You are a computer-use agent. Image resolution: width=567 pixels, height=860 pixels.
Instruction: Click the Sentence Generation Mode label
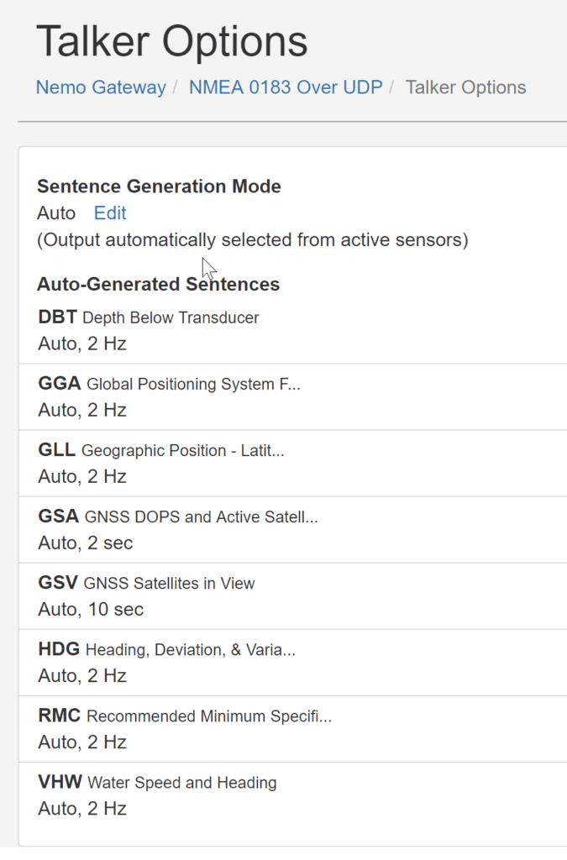(x=159, y=186)
